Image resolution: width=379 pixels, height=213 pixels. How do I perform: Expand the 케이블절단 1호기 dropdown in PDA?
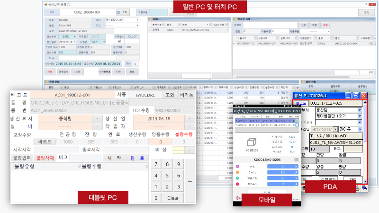click(x=360, y=116)
